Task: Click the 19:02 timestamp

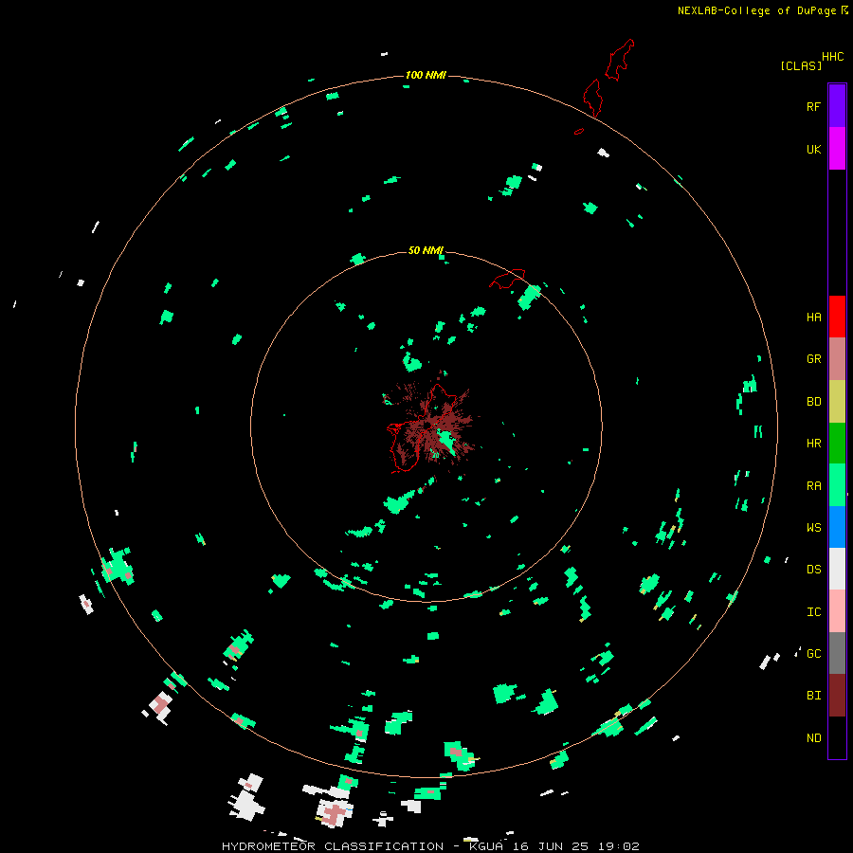Action: (x=617, y=846)
